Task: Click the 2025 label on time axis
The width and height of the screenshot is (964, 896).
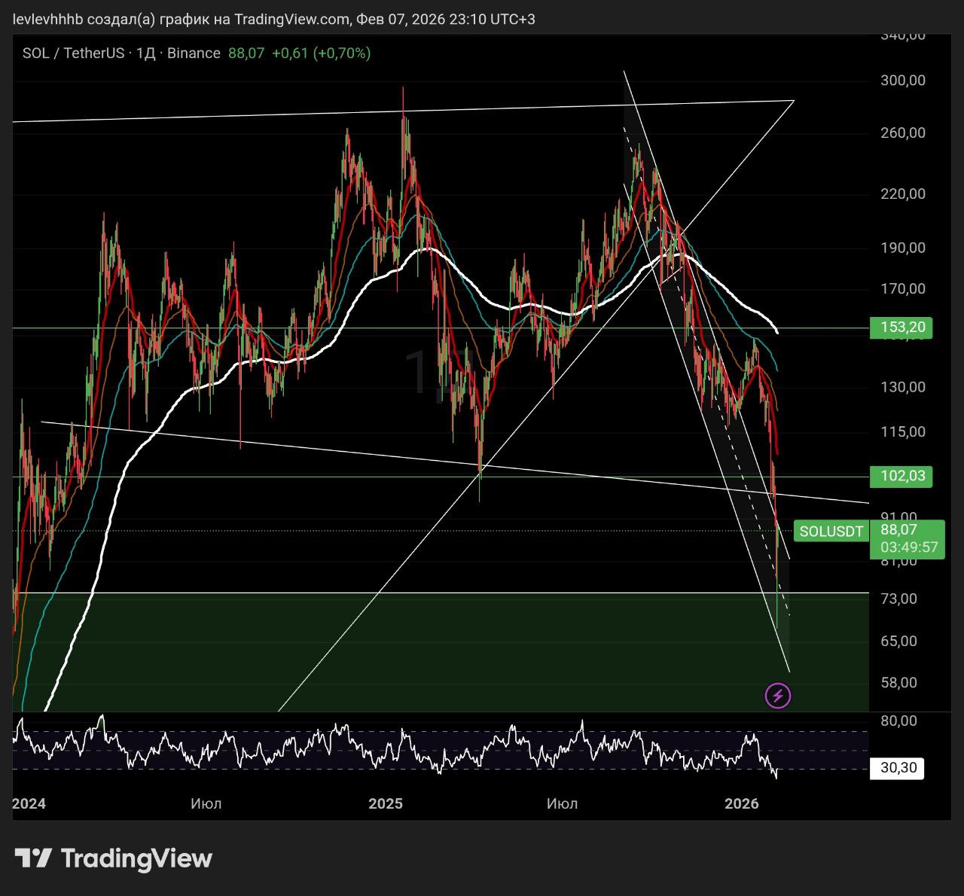Action: point(386,803)
